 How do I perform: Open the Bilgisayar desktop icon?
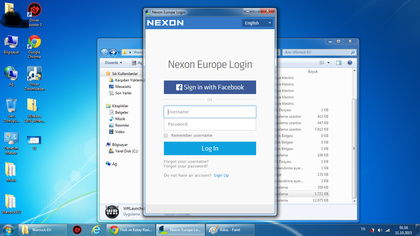tap(11, 45)
